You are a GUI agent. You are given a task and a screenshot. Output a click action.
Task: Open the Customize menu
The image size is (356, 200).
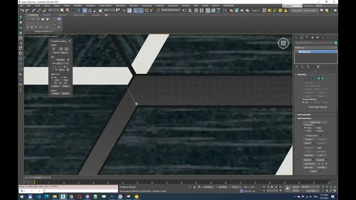pos(147,6)
